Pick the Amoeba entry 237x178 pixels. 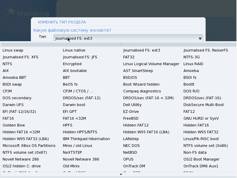191,71
